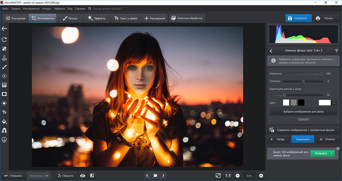Toggle fit-to-screen view icon
Viewport: 342px width, 181px height.
pos(218,176)
